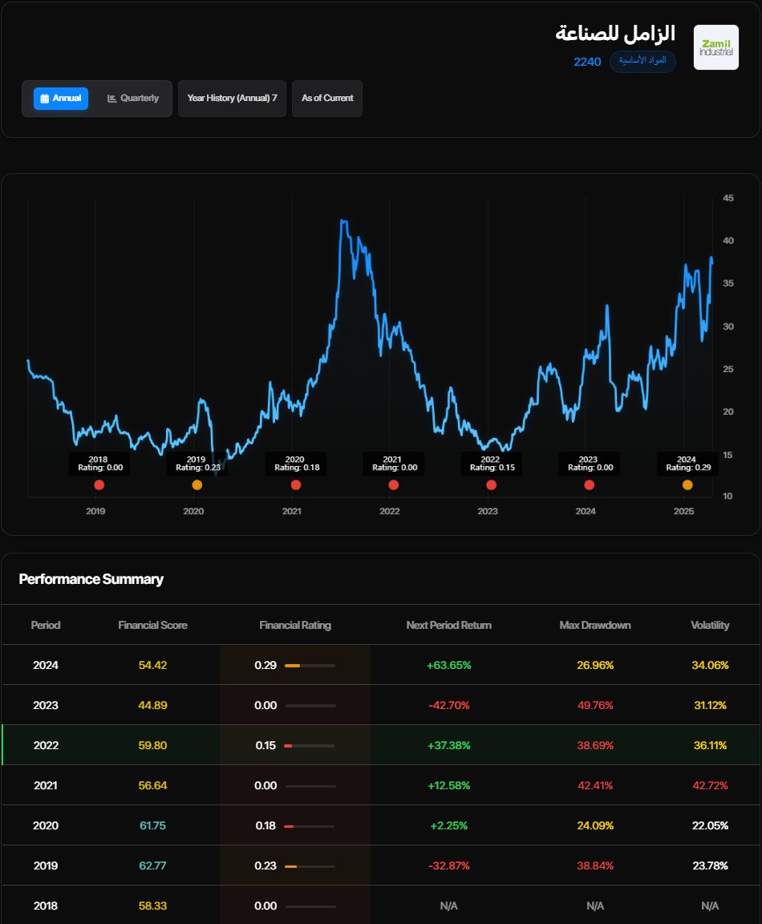
Task: Click the Period column header
Action: [46, 626]
